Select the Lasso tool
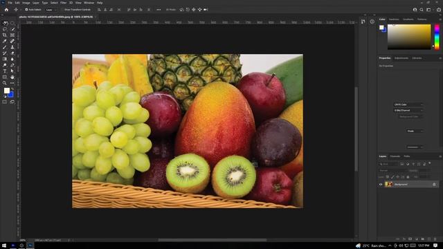Image resolution: width=443 pixels, height=249 pixels. click(5, 29)
